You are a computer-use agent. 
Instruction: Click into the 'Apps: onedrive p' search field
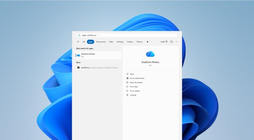coord(127,35)
